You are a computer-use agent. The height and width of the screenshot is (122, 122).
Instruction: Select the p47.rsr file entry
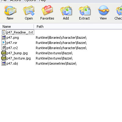(x=12, y=43)
